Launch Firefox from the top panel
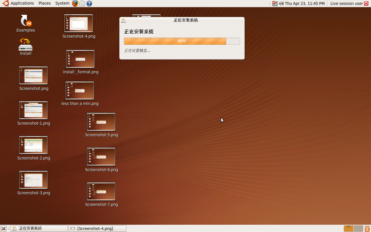 click(x=75, y=3)
